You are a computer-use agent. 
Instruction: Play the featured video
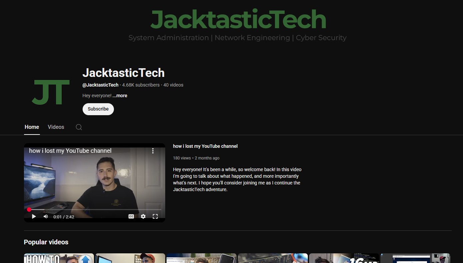pyautogui.click(x=34, y=216)
